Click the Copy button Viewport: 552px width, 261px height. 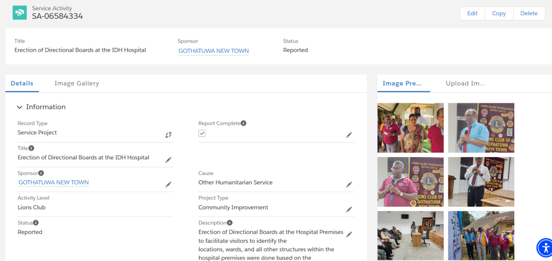point(499,13)
